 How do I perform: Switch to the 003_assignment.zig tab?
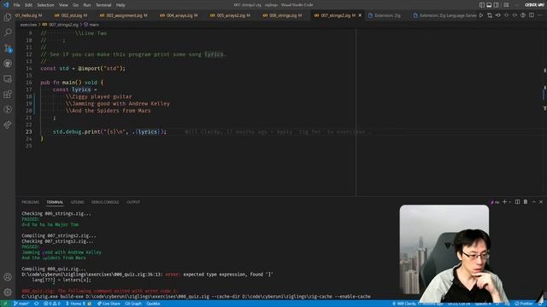coord(124,15)
